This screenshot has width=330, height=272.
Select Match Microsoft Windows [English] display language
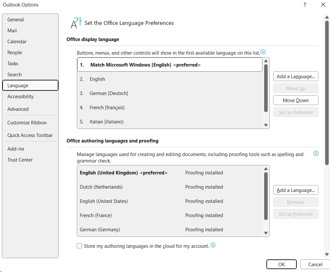click(x=170, y=65)
